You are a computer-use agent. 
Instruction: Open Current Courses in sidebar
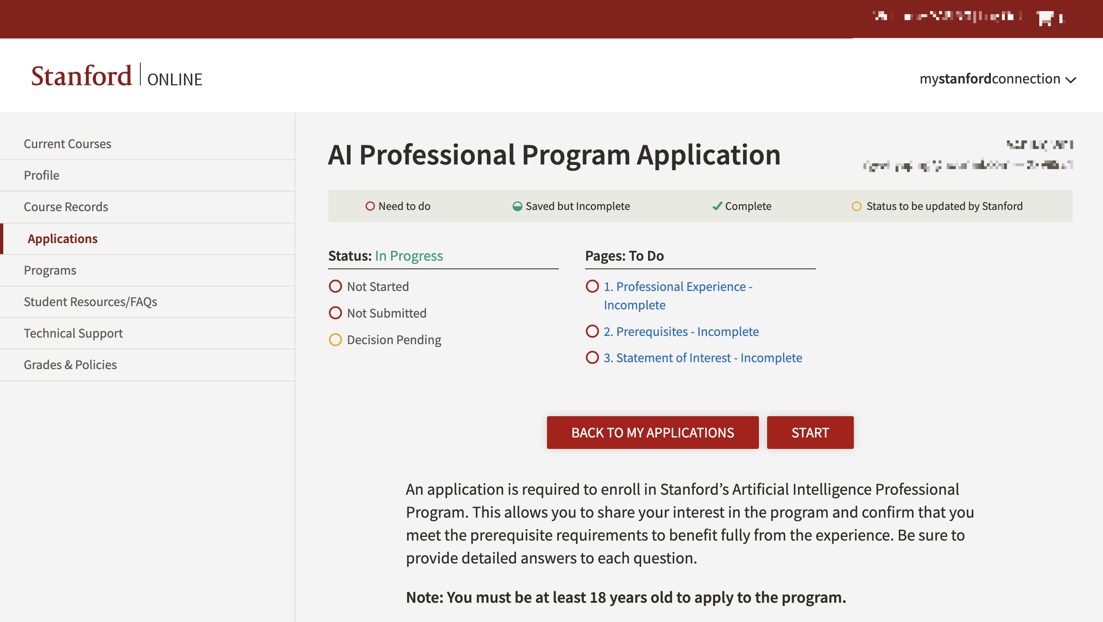click(x=67, y=144)
